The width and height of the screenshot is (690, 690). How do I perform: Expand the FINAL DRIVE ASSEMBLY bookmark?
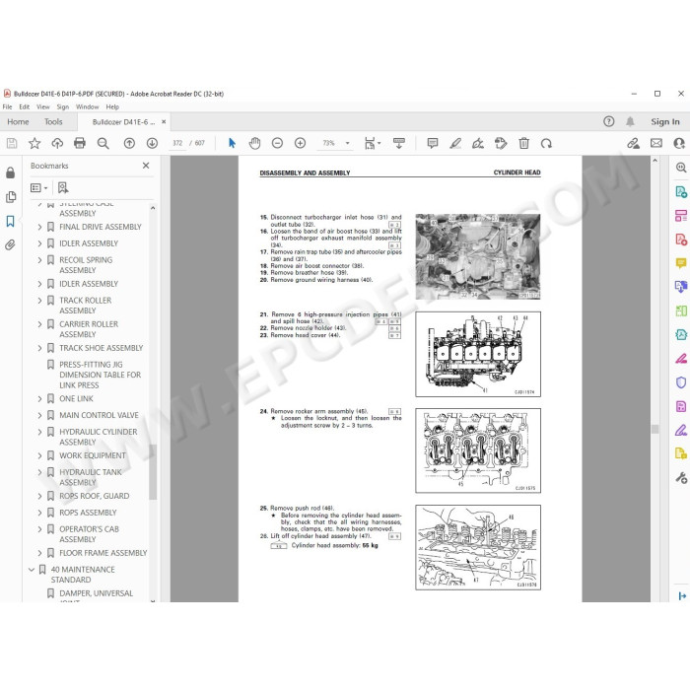(x=39, y=227)
